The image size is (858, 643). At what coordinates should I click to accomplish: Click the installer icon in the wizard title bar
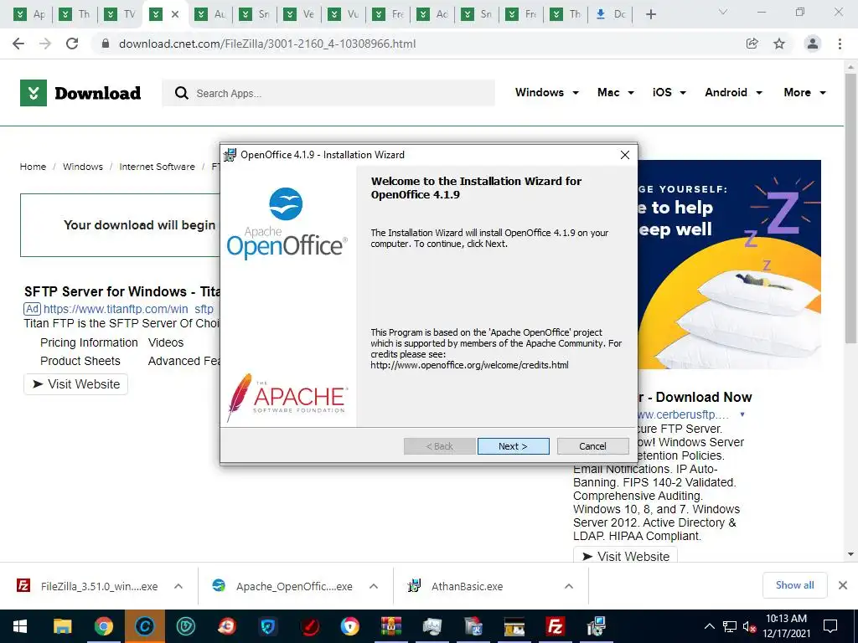(x=230, y=155)
